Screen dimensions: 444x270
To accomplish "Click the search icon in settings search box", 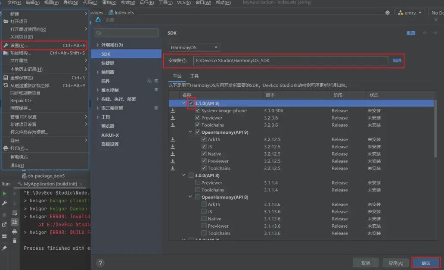I will [x=99, y=33].
